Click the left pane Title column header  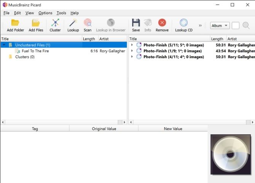click(41, 39)
